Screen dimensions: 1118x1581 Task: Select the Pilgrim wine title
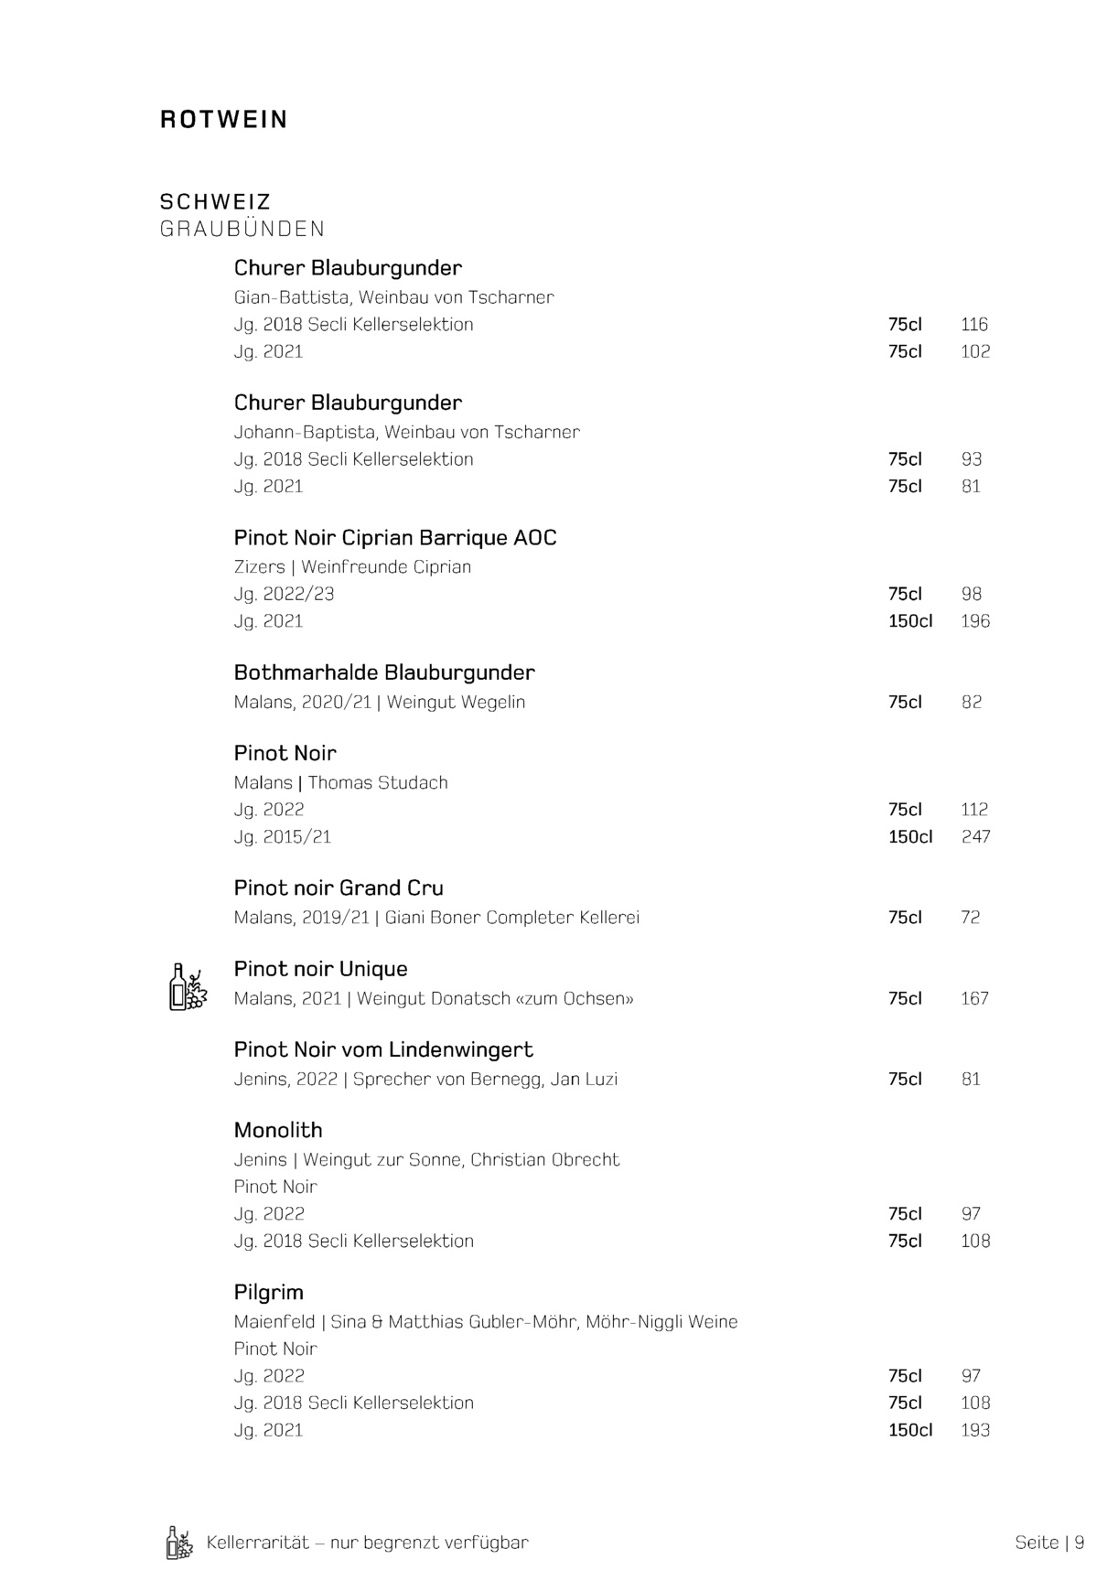268,1293
